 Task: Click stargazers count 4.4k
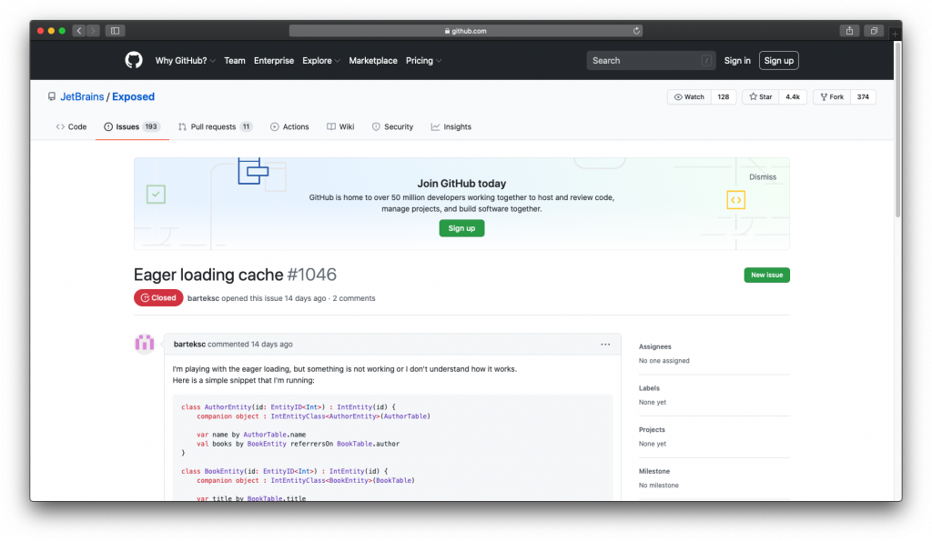click(x=793, y=96)
